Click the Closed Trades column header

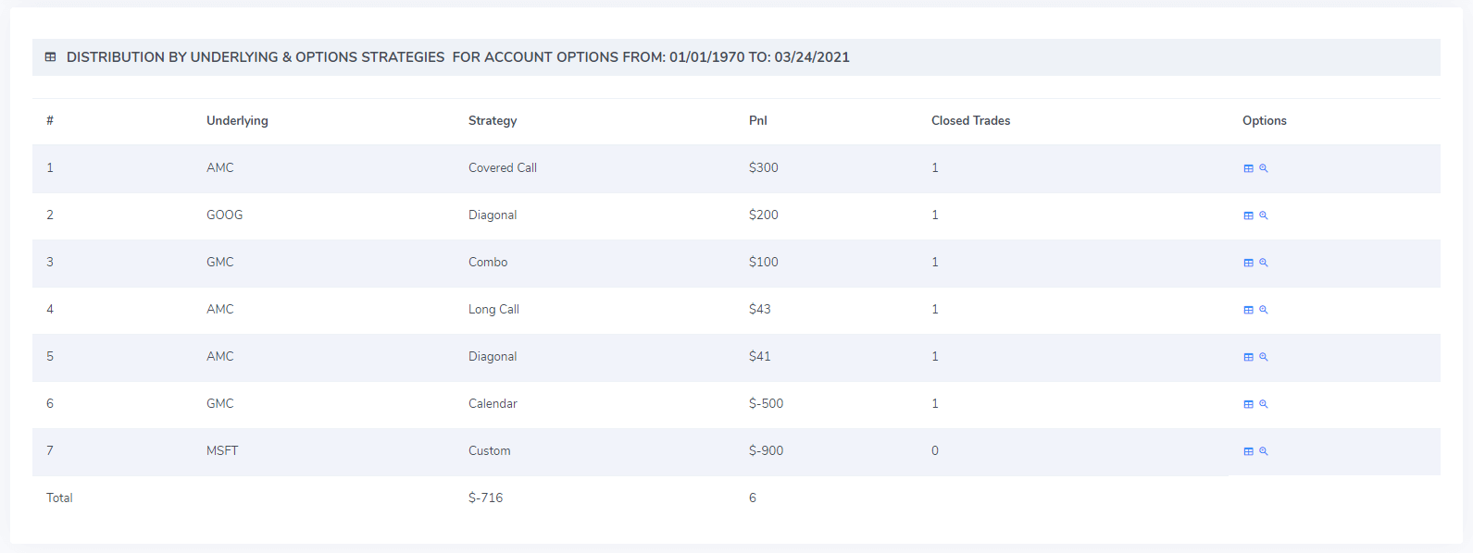coord(970,120)
